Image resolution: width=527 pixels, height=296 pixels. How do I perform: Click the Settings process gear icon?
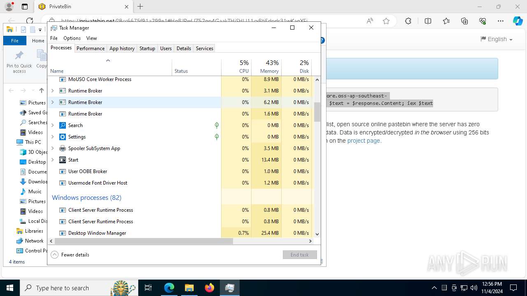pos(63,137)
